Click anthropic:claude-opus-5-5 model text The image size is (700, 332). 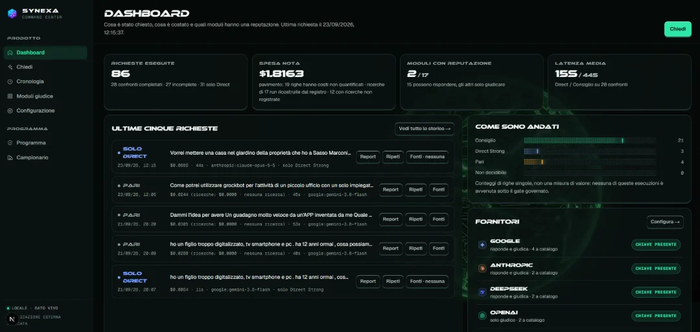click(243, 165)
